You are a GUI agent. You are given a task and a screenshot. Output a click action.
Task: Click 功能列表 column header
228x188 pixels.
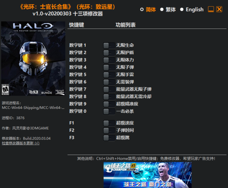pyautogui.click(x=125, y=25)
